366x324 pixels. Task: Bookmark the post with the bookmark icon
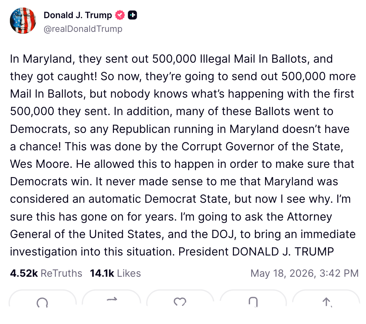(253, 301)
